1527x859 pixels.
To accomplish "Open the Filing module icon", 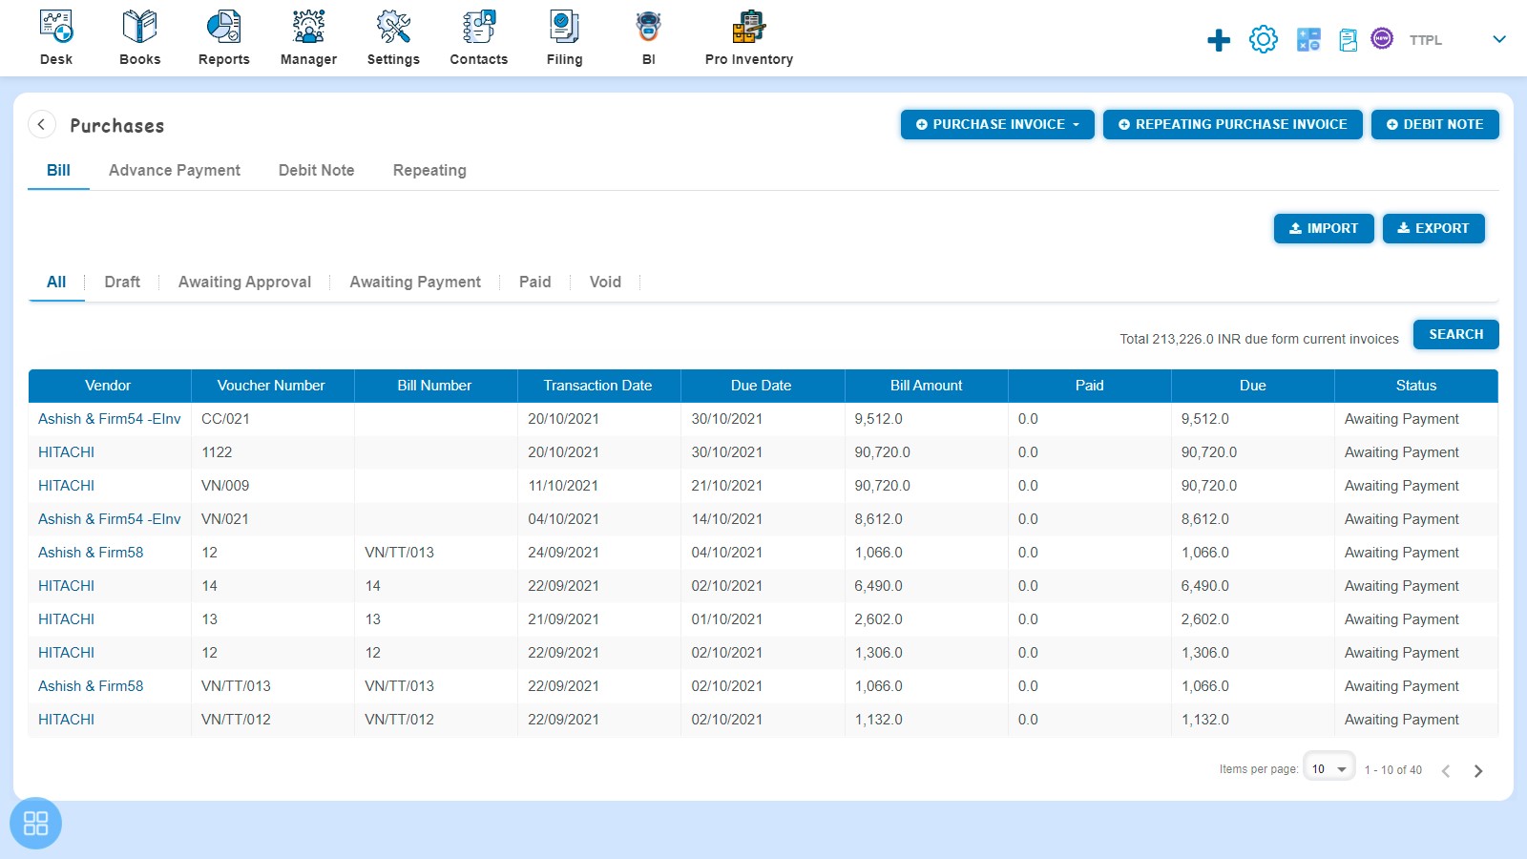I will pyautogui.click(x=564, y=27).
